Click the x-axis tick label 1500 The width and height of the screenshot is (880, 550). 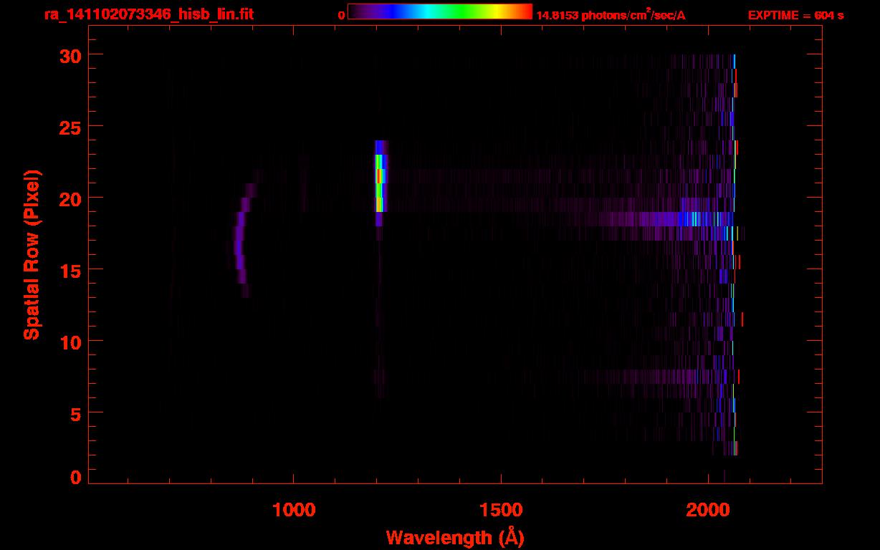pyautogui.click(x=500, y=510)
